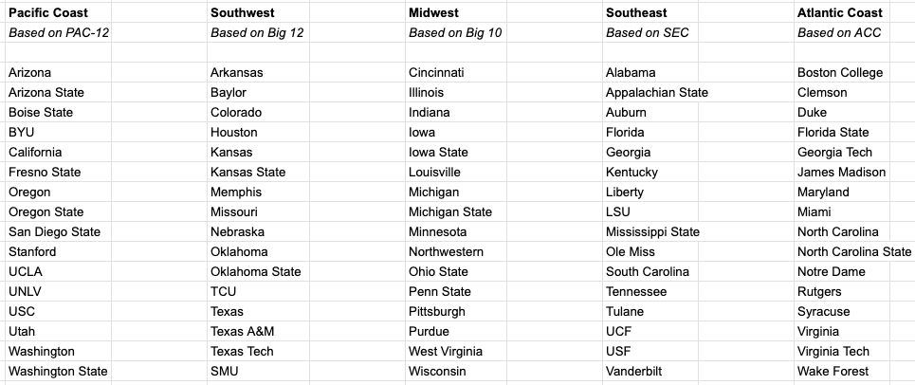Select the Midwest header cell

click(x=434, y=13)
